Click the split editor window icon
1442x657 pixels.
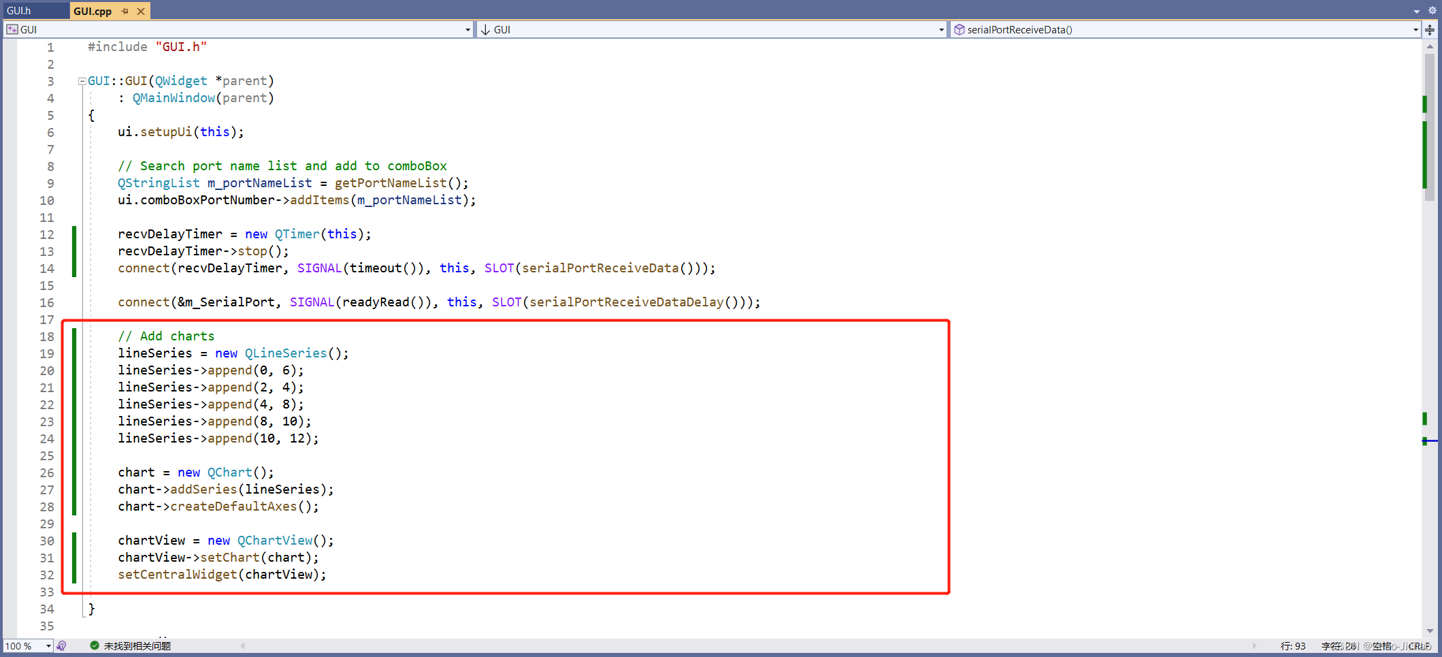pos(1430,29)
